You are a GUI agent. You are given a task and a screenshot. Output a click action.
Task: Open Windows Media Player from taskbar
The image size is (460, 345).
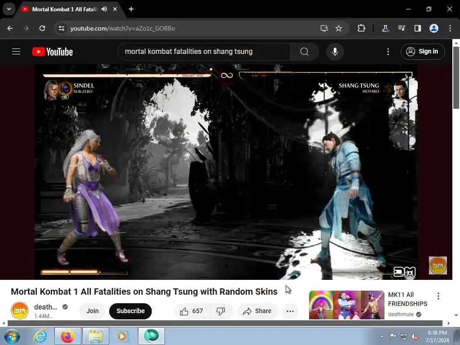123,336
